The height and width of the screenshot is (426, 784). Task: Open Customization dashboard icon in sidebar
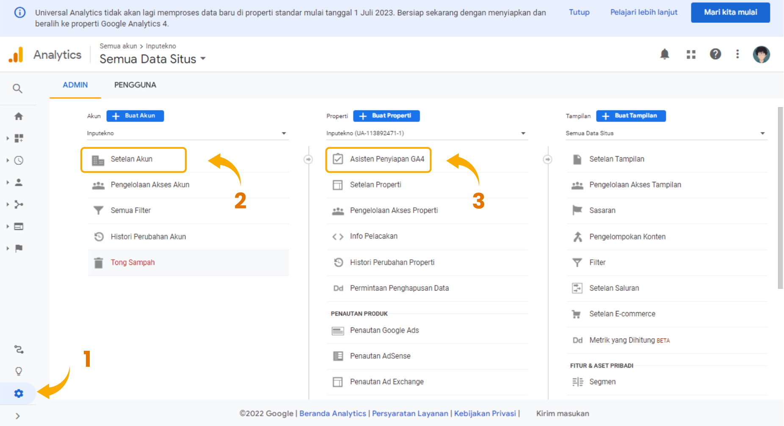point(19,138)
